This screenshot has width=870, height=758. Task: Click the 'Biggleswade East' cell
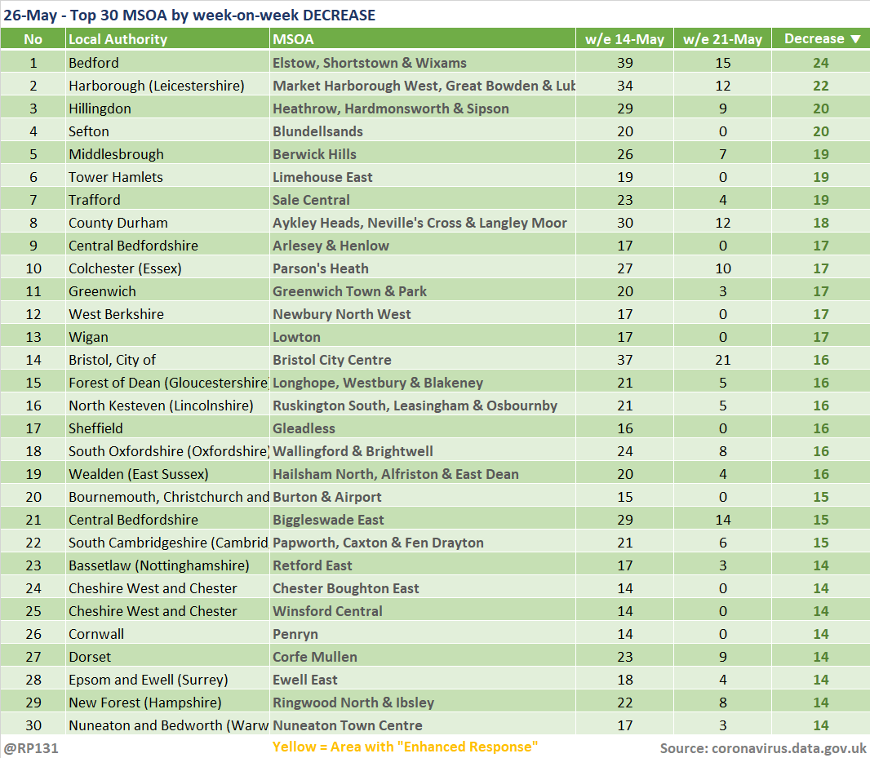423,520
